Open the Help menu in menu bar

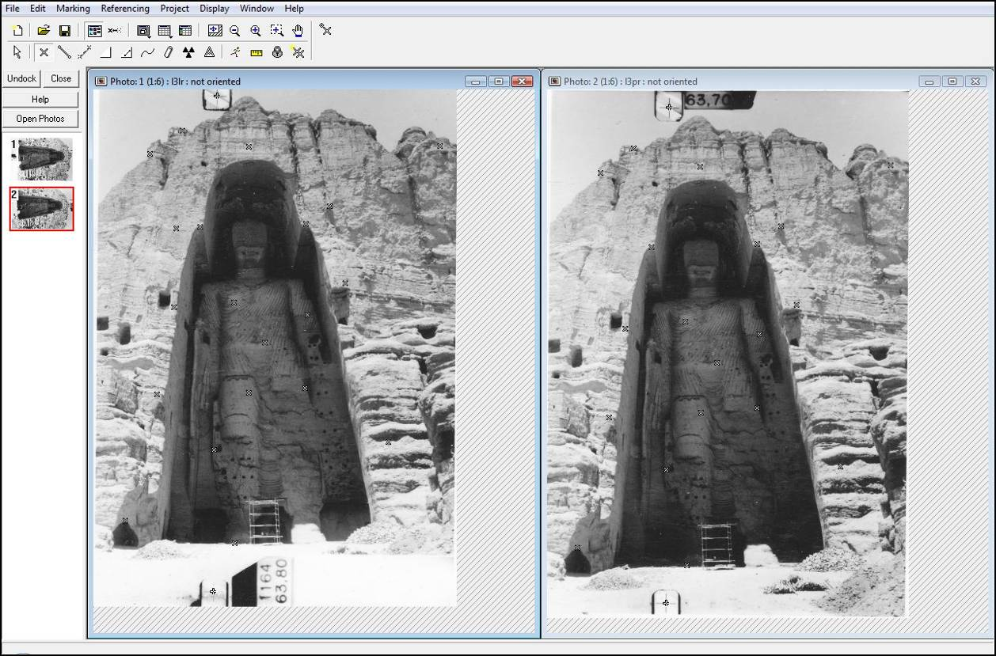[x=294, y=9]
